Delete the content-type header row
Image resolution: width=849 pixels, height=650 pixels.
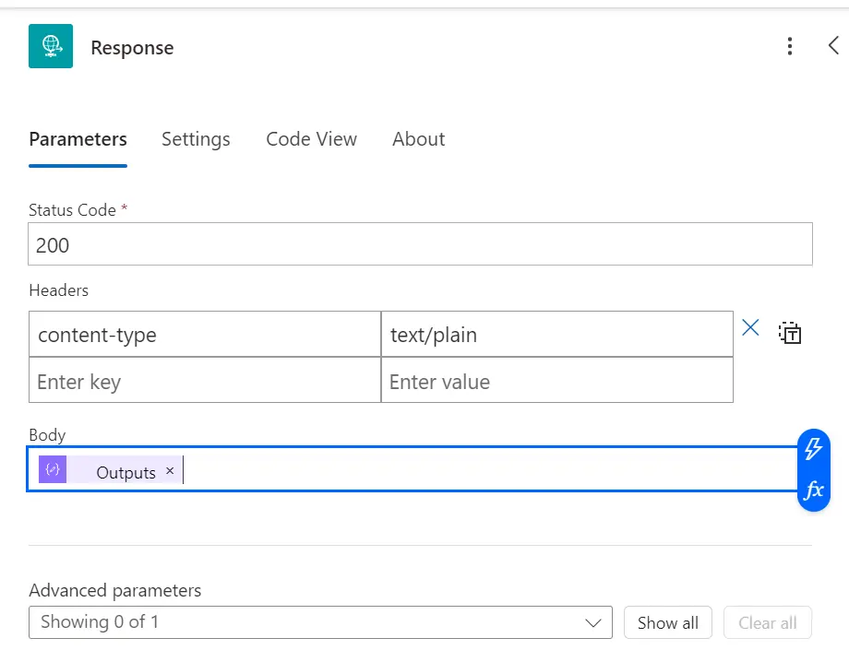click(x=750, y=327)
